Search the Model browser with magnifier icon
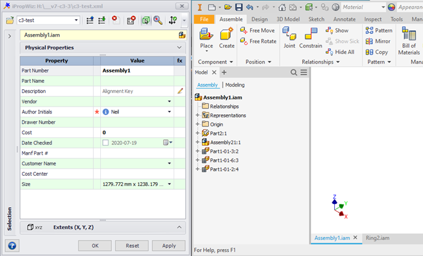This screenshot has width=423, height=256. (x=294, y=73)
